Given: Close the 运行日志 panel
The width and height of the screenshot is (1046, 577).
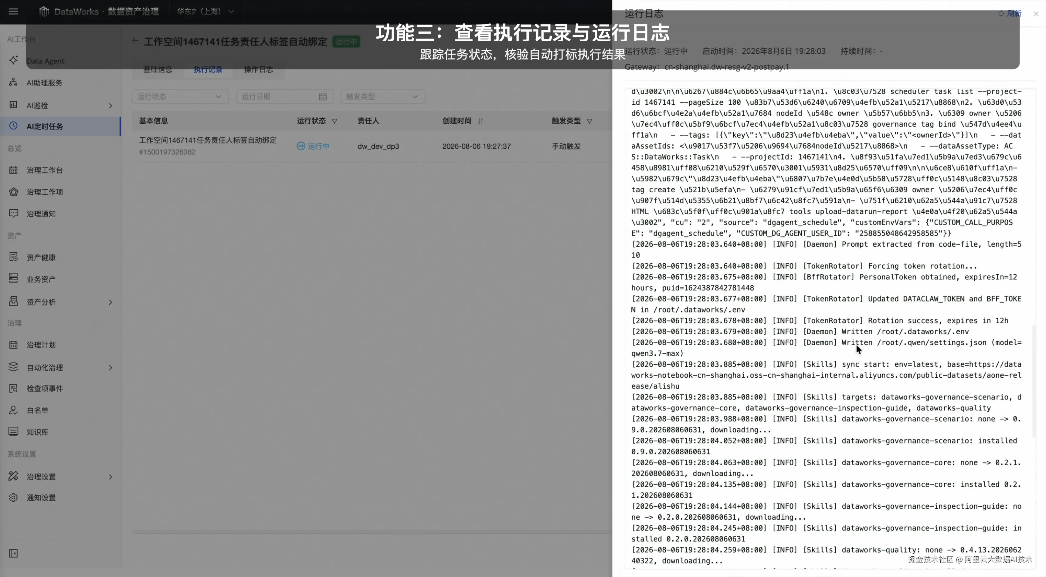Looking at the screenshot, I should coord(1036,13).
